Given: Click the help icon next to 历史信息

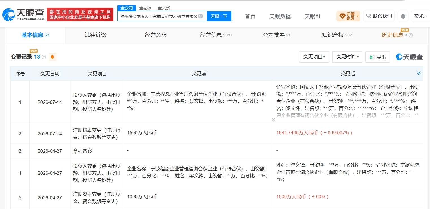Looking at the screenshot, I should click(x=411, y=35).
